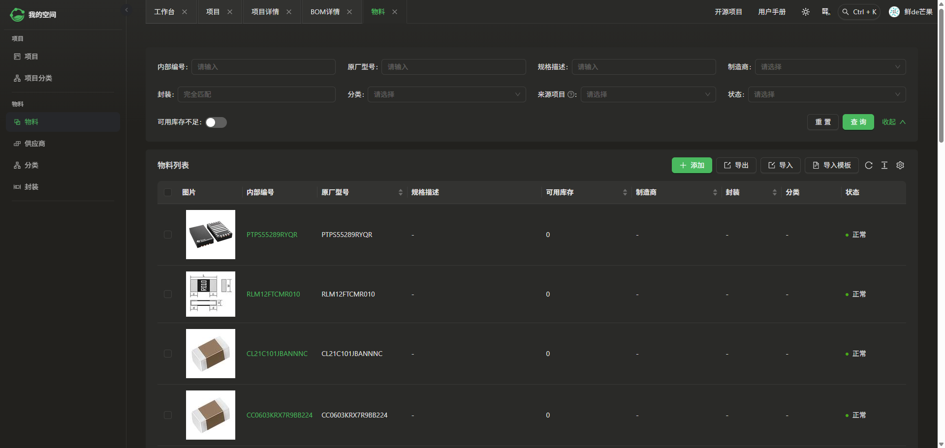Toggle the 可用库存不足 switch
This screenshot has height=448, width=945.
216,122
